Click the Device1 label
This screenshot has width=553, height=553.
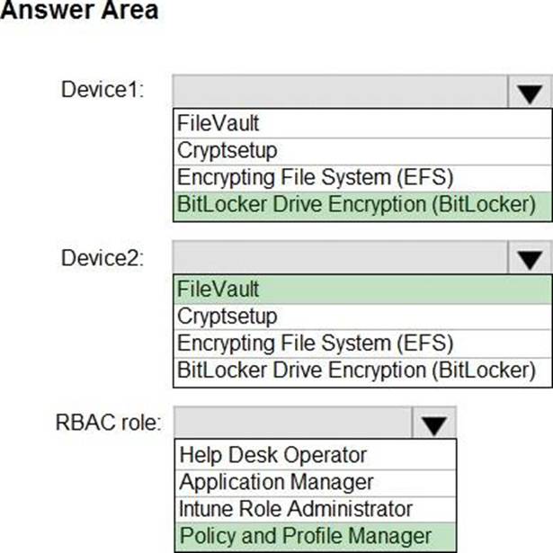click(x=103, y=90)
